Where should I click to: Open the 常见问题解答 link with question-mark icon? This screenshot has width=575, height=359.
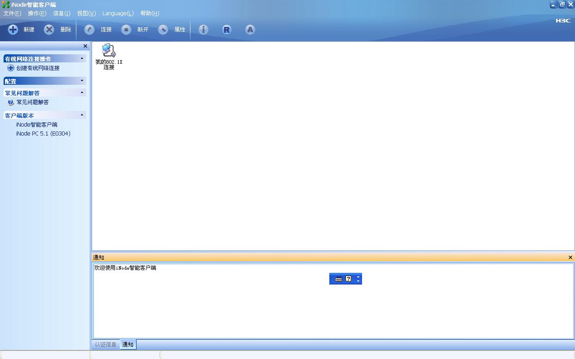click(28, 102)
